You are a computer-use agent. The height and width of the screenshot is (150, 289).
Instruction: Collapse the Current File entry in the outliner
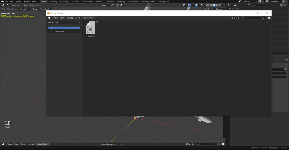[228, 9]
